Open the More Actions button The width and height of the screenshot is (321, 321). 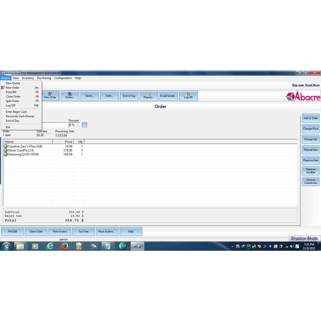click(x=107, y=232)
